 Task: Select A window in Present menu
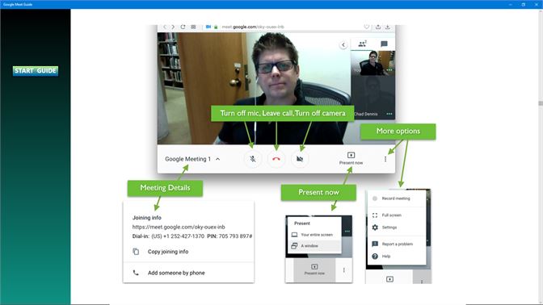pos(314,246)
